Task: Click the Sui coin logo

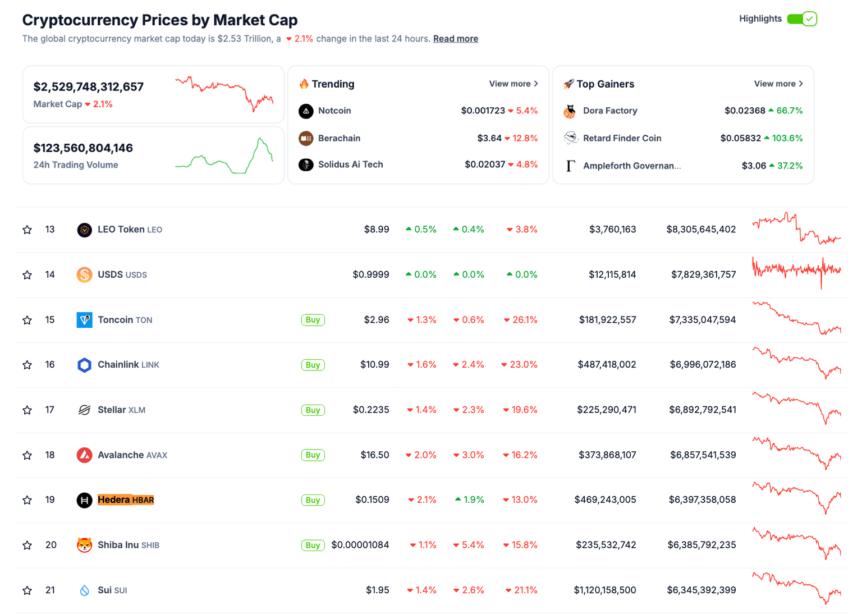Action: pyautogui.click(x=84, y=590)
